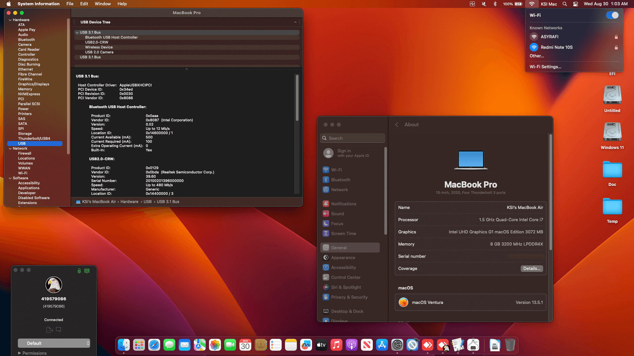Click the Sound settings icon
The height and width of the screenshot is (356, 634).
pos(326,214)
